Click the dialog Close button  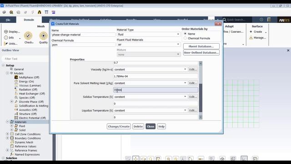(151, 127)
